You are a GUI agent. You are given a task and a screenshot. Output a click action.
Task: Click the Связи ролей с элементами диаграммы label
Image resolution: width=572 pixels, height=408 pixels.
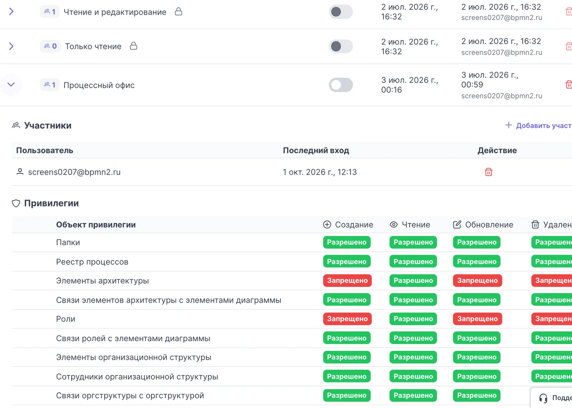point(133,338)
